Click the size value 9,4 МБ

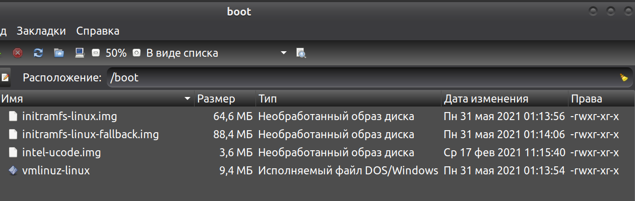235,171
